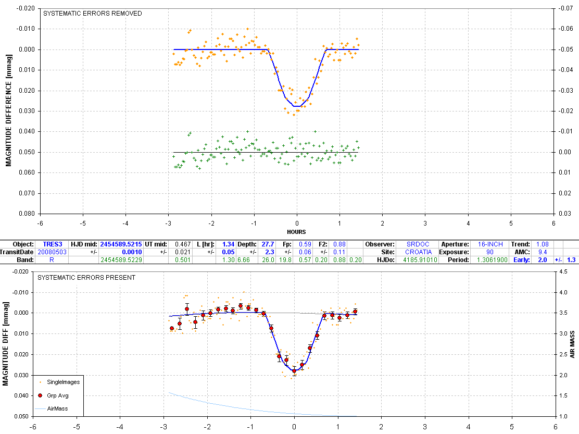Viewport: 579px width, 434px height.
Task: Select the Grp Avg legend entry
Action: point(54,395)
